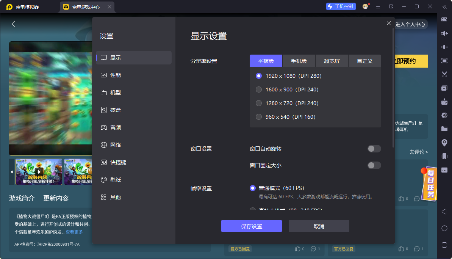Select the 自定义 resolution tab
452x259 pixels.
tap(364, 61)
